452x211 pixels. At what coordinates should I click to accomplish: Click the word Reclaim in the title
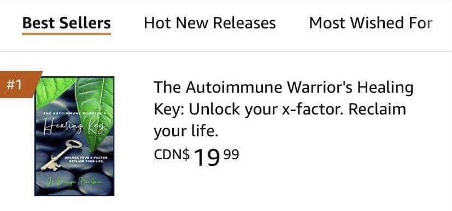click(x=377, y=109)
